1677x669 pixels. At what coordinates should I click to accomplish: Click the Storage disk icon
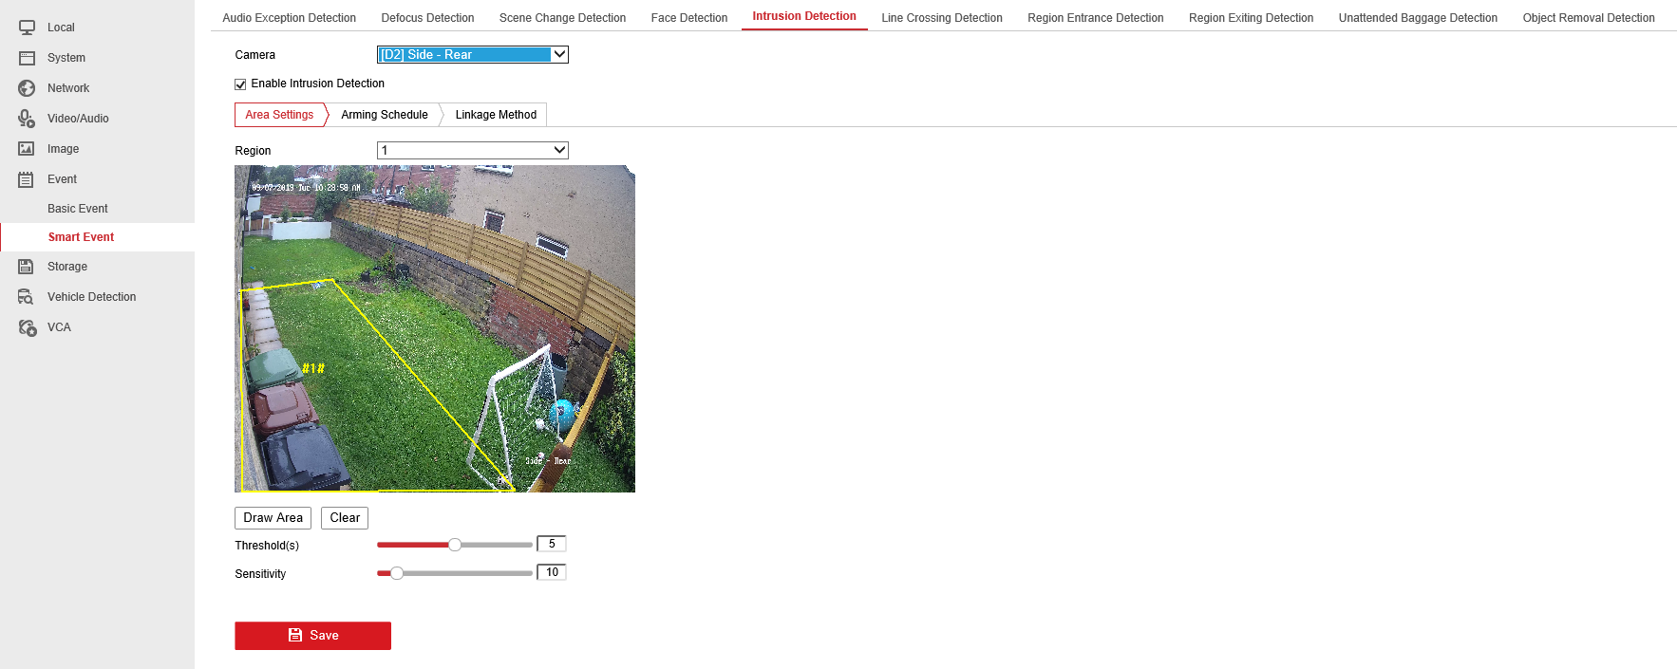click(x=27, y=267)
